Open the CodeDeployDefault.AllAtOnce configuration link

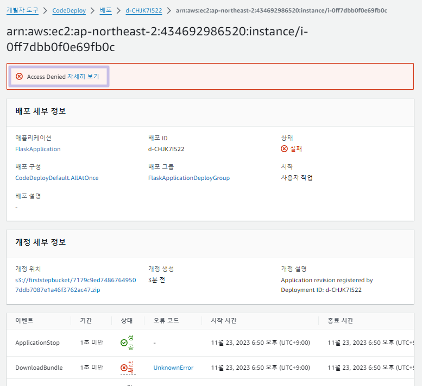57,178
